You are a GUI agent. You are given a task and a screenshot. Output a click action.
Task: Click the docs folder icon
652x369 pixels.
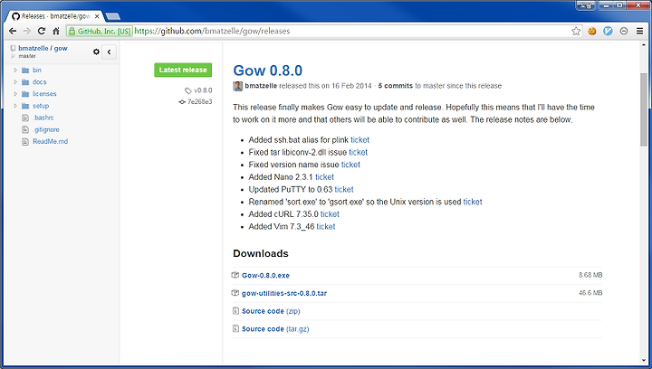coord(25,82)
